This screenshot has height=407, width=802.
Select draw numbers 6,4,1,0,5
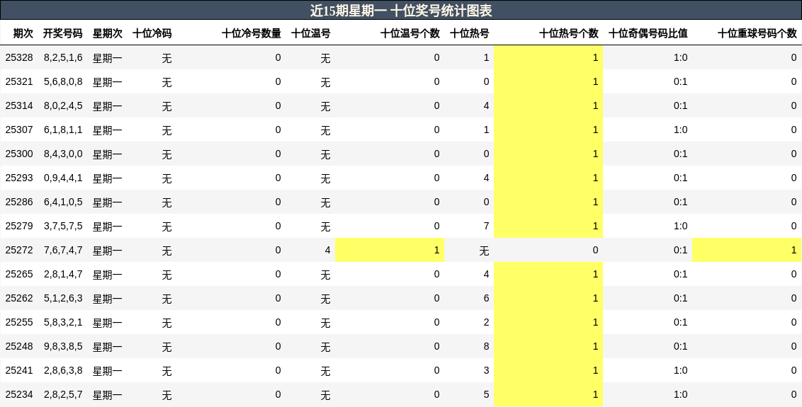(63, 202)
